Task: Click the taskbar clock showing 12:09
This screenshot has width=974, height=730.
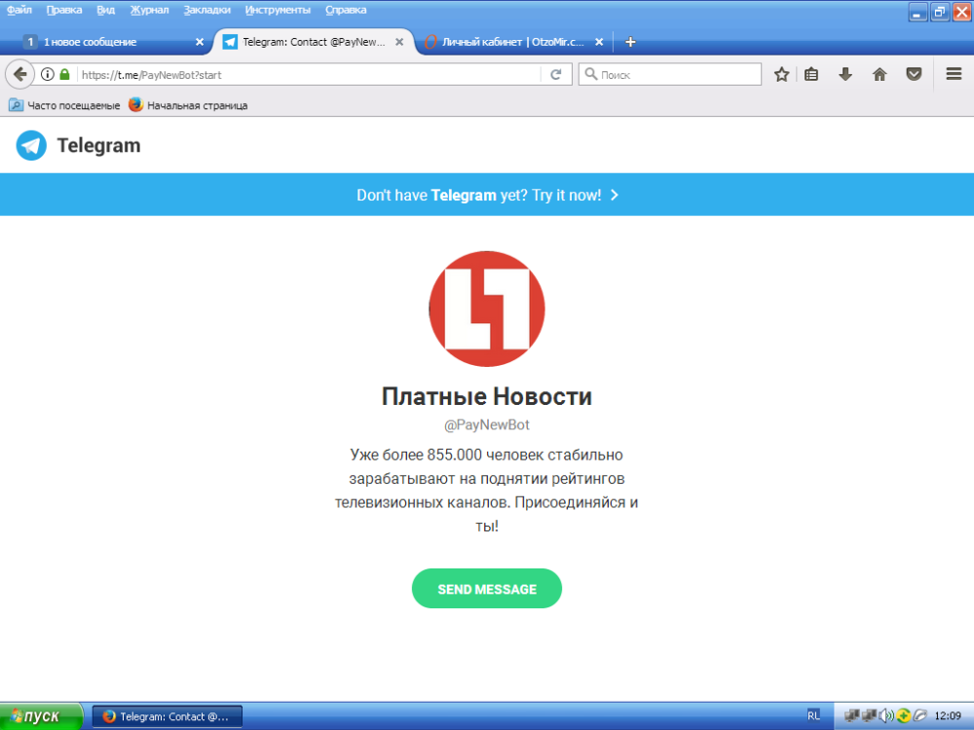Action: (x=948, y=715)
